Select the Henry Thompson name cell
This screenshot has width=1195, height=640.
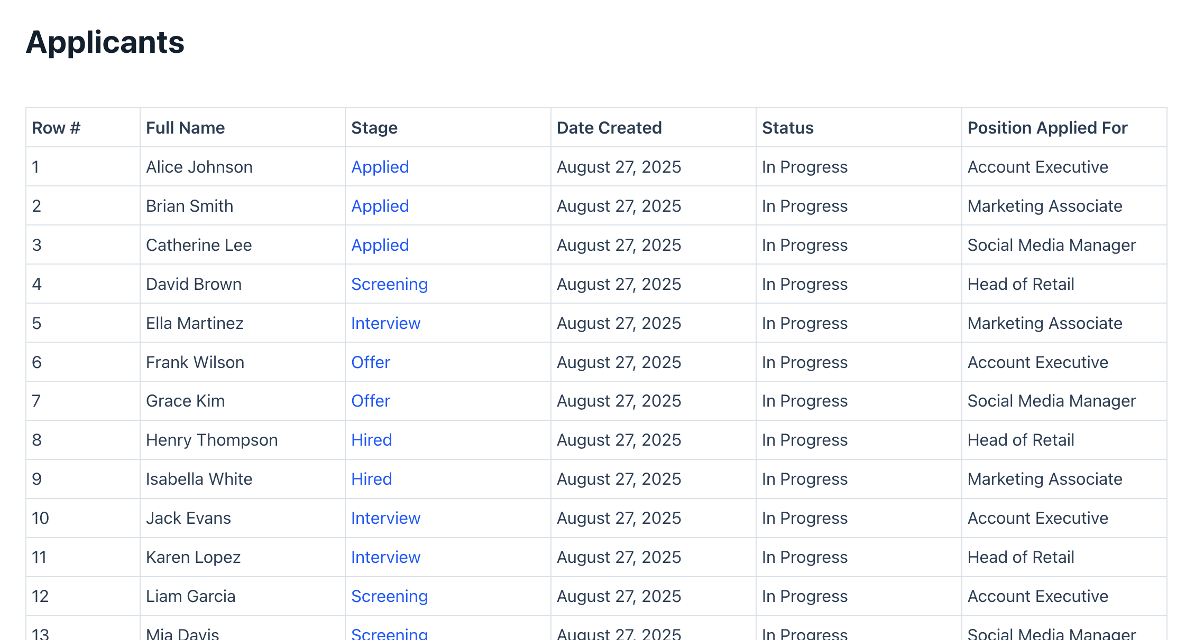click(x=242, y=440)
